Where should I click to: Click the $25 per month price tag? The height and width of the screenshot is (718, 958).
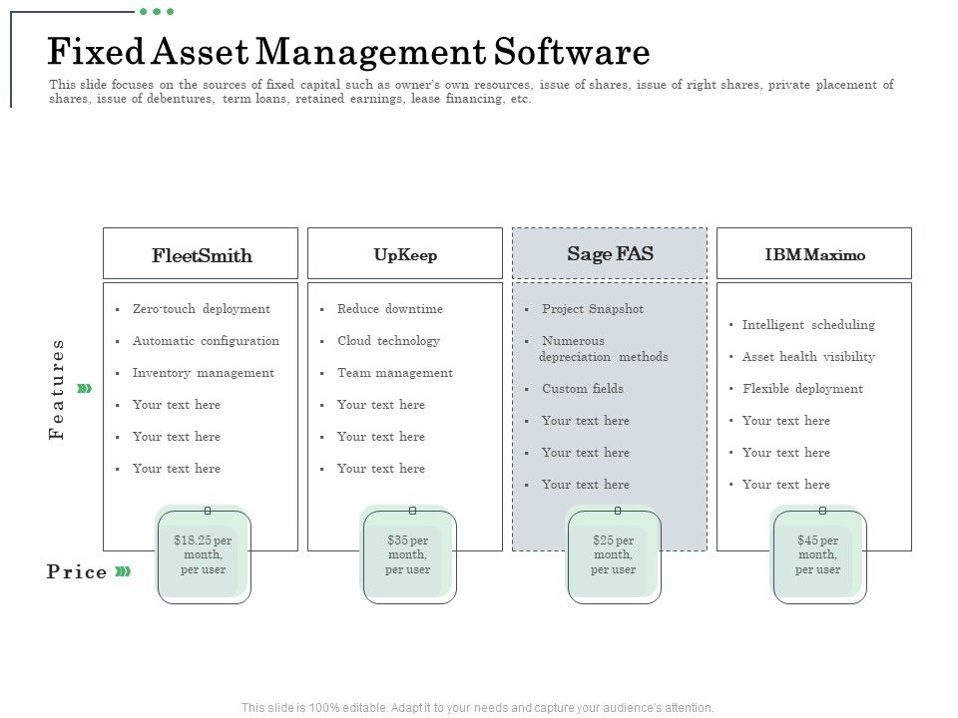coord(614,555)
